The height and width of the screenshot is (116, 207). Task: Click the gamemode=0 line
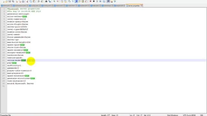(13, 68)
